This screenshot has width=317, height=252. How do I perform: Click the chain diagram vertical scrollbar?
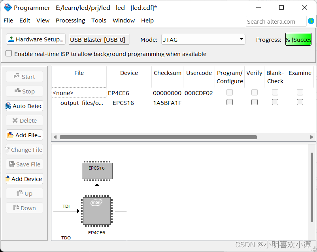[x=312, y=187]
